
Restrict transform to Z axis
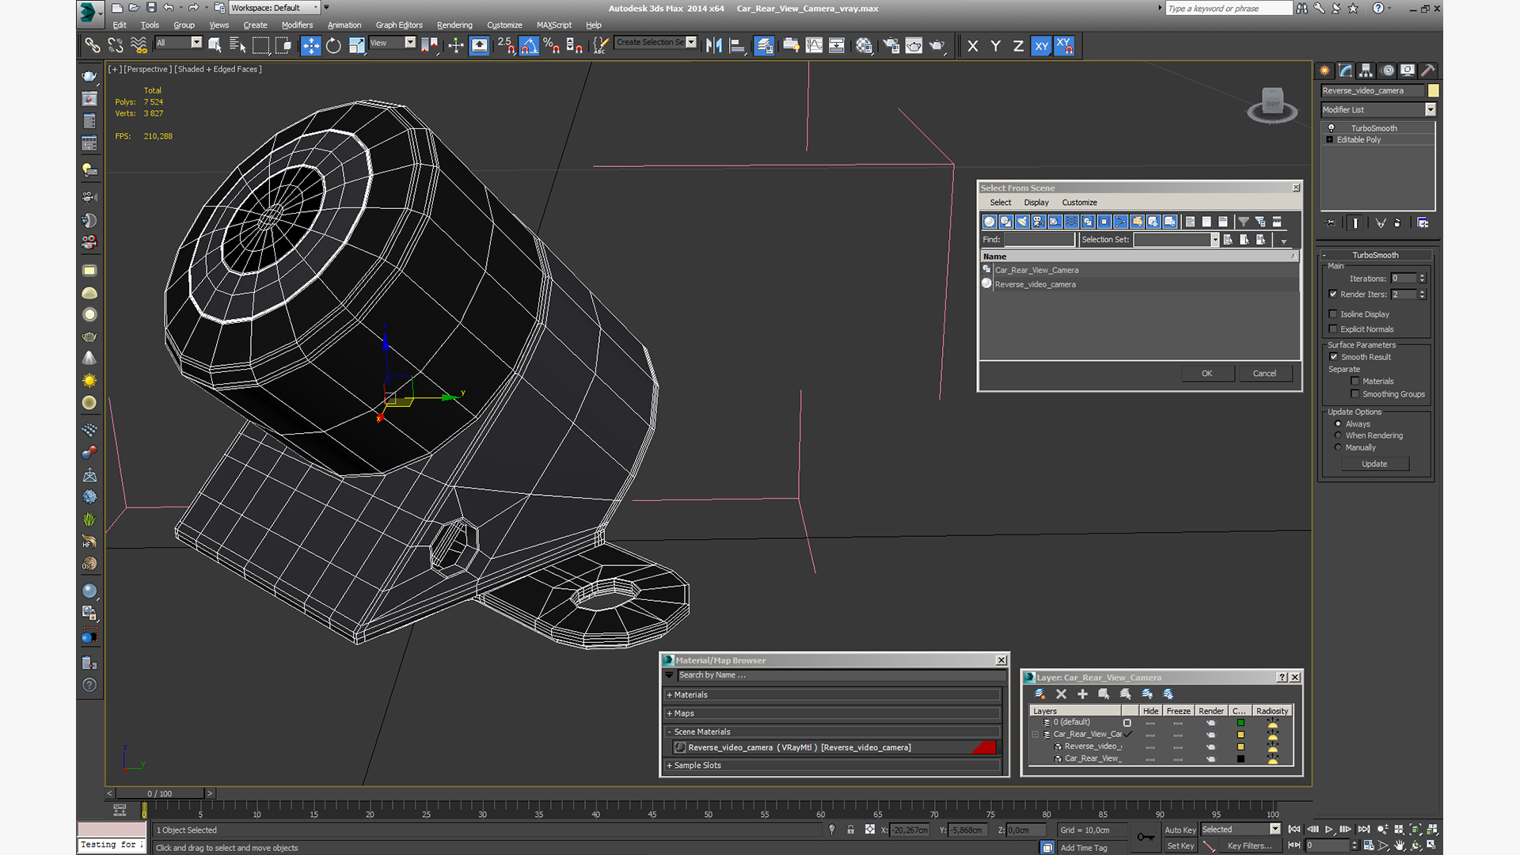click(x=1018, y=46)
